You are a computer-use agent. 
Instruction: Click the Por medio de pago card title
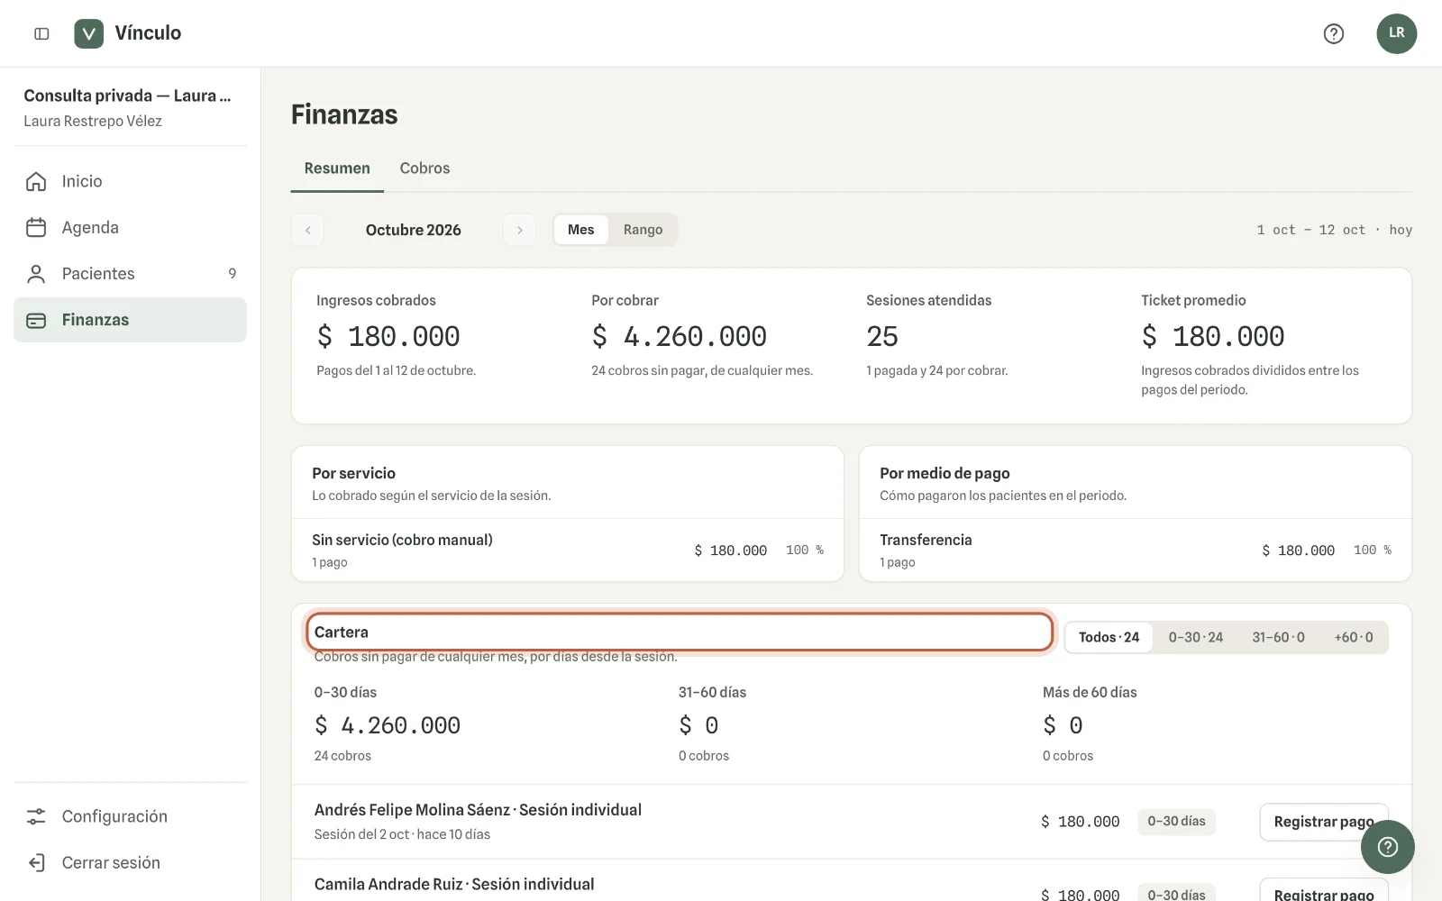point(945,473)
